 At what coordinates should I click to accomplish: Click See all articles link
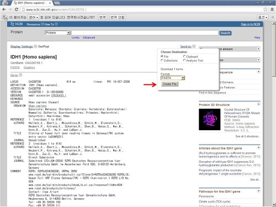(255, 179)
